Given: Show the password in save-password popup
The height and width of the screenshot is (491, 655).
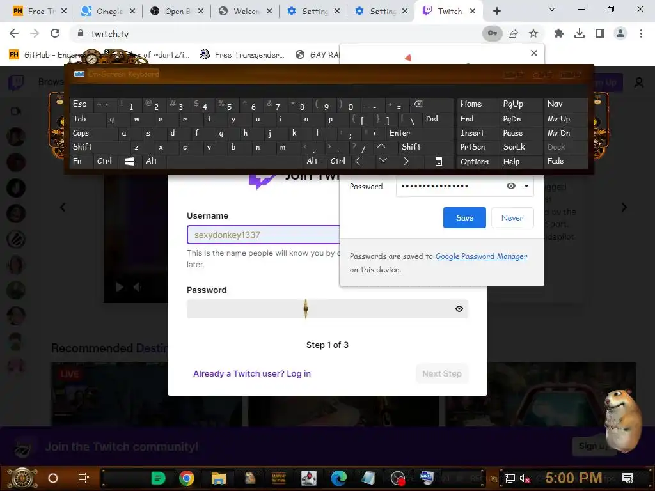Looking at the screenshot, I should pos(511,186).
